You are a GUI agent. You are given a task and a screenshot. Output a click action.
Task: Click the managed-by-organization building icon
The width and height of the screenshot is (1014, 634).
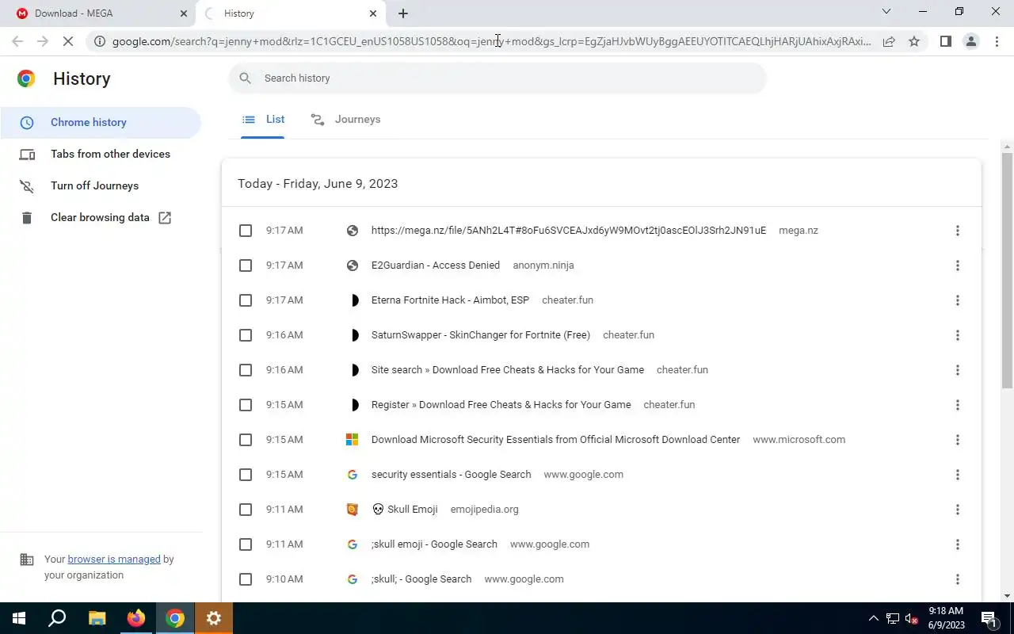(x=27, y=560)
